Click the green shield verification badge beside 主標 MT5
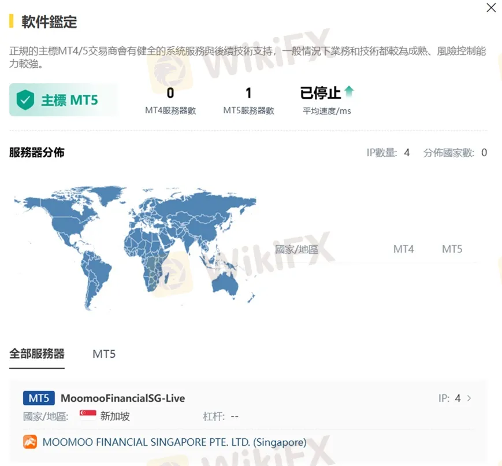Viewport: 502px width, 466px height. 26,99
